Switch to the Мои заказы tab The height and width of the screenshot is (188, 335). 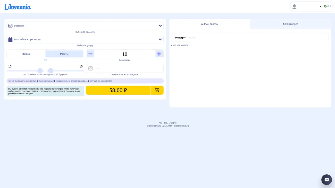(210, 24)
